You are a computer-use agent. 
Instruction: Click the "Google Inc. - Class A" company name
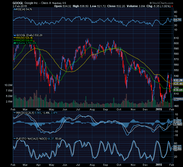pyautogui.click(x=38, y=3)
